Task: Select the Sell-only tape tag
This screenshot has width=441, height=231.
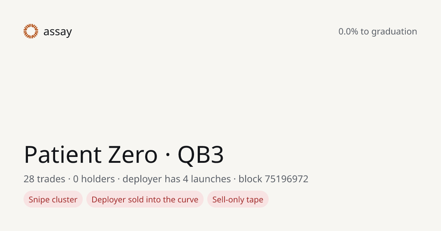Action: click(238, 199)
